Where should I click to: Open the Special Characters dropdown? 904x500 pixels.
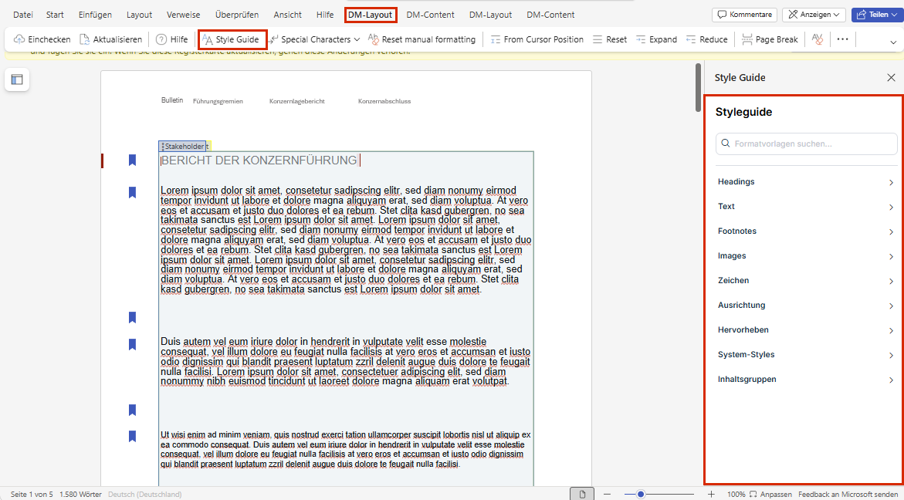click(315, 40)
